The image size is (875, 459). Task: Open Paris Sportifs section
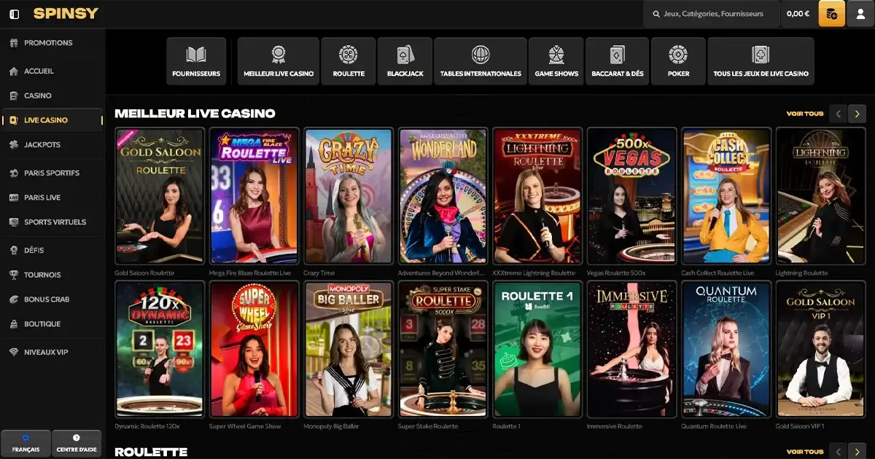[52, 173]
